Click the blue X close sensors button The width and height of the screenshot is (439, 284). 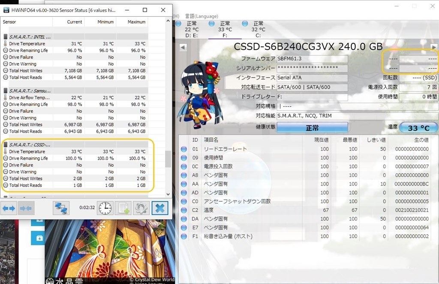(x=160, y=208)
